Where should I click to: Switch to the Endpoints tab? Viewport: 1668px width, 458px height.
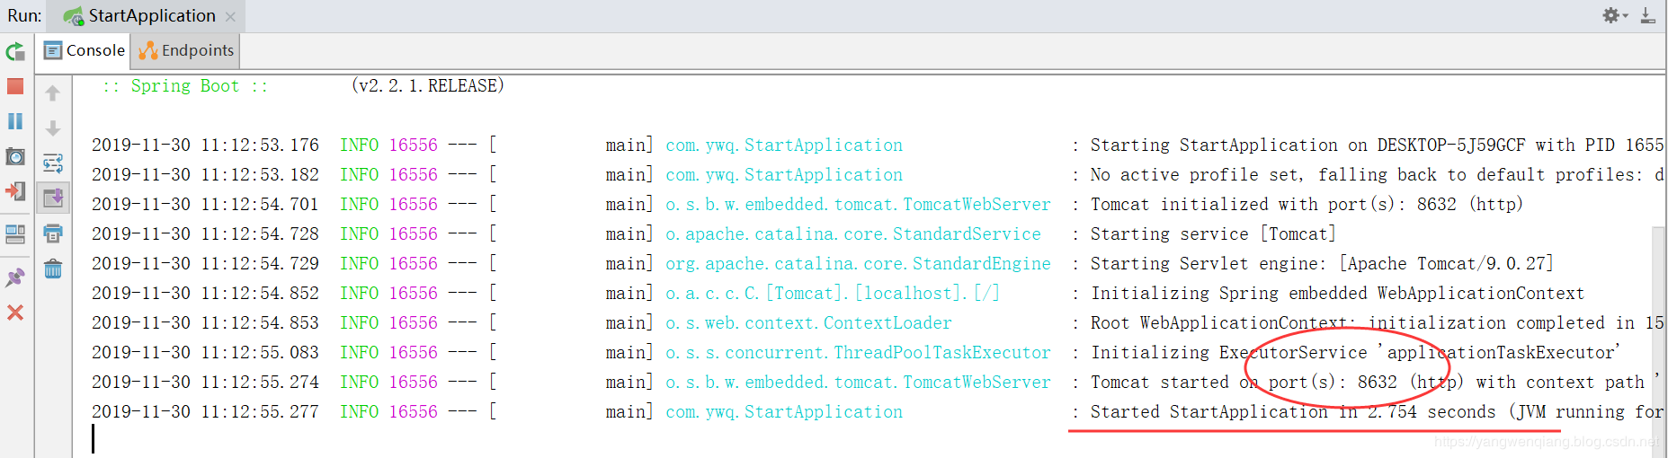point(186,50)
